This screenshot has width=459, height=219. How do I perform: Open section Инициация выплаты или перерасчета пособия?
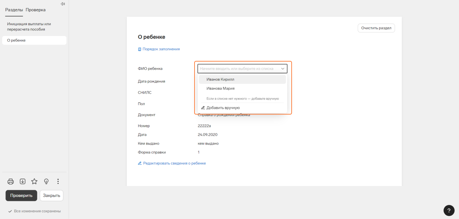[29, 27]
